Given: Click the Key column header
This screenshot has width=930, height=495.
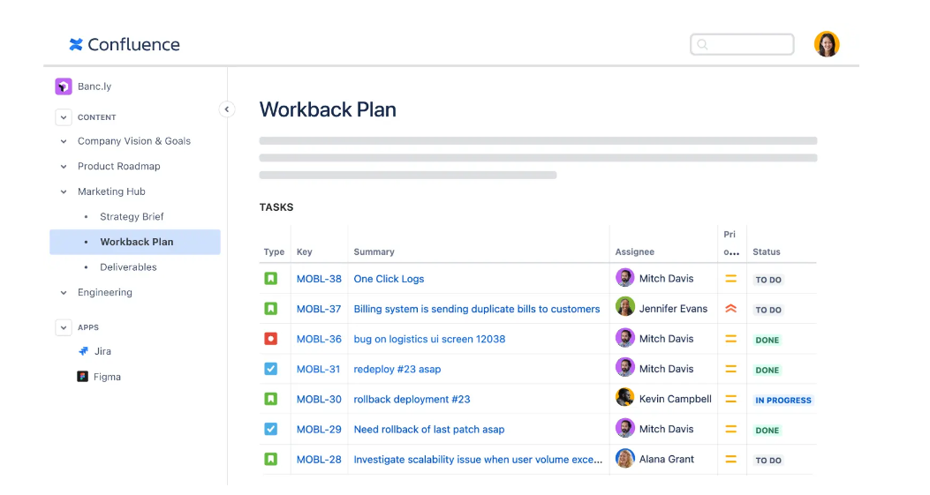Looking at the screenshot, I should [305, 252].
